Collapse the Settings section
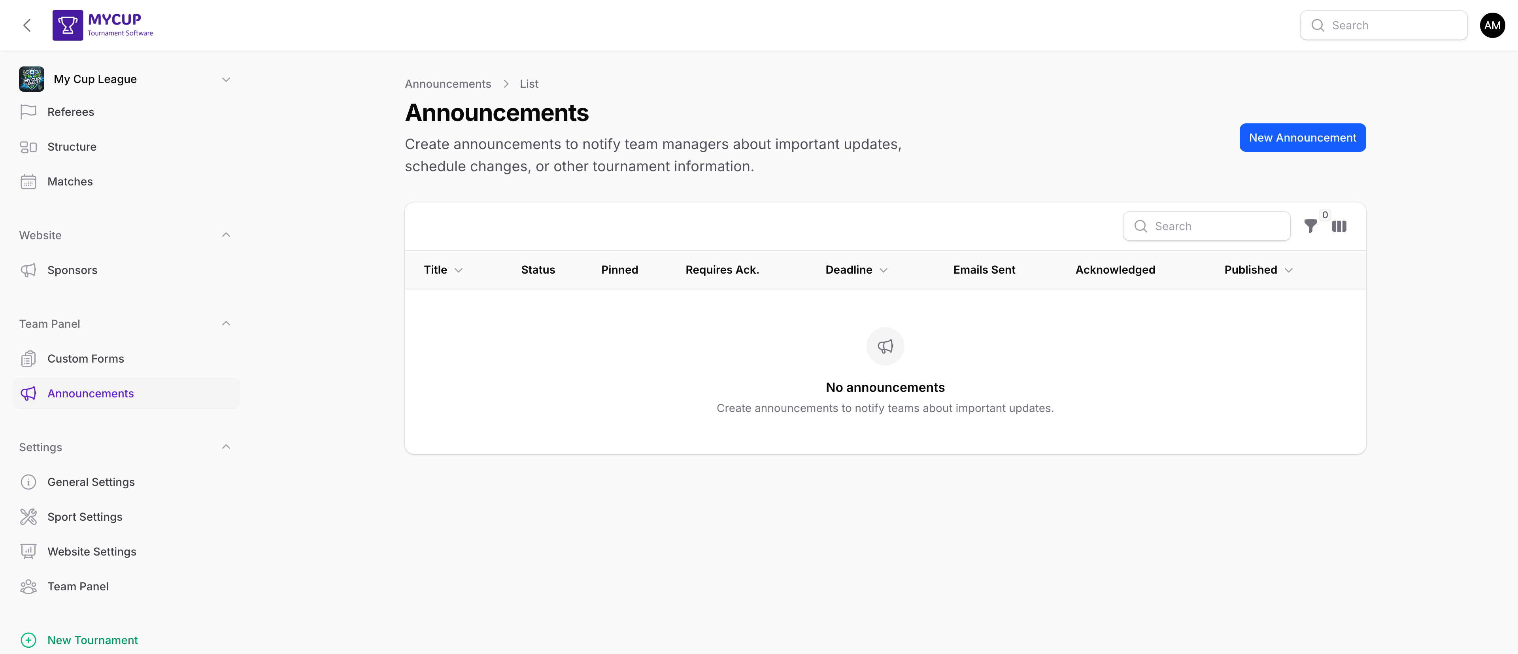 [x=226, y=446]
